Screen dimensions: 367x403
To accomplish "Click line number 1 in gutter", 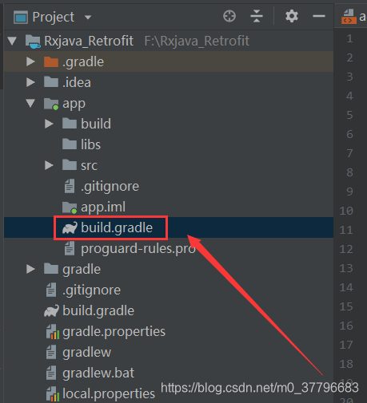I will [x=349, y=39].
